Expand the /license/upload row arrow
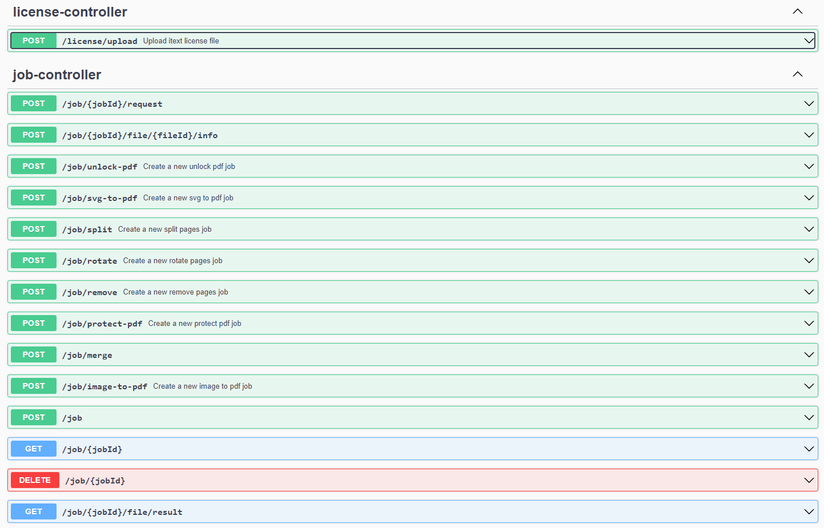This screenshot has width=824, height=528. 809,41
